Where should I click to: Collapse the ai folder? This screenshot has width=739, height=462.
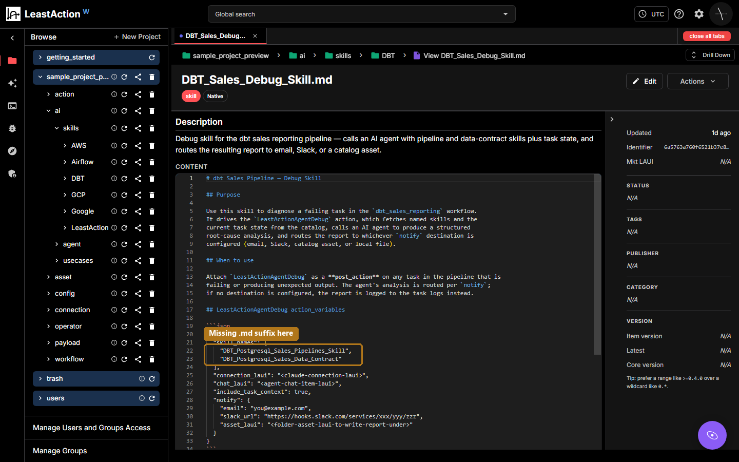48,111
